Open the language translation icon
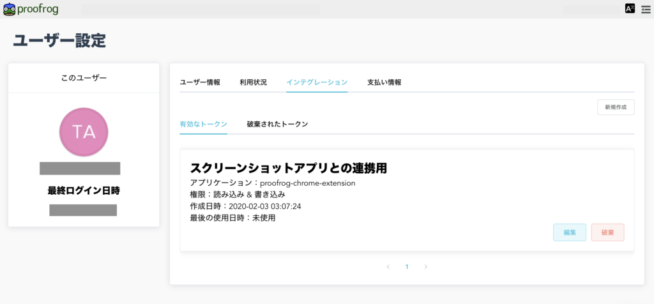654x304 pixels. (630, 9)
